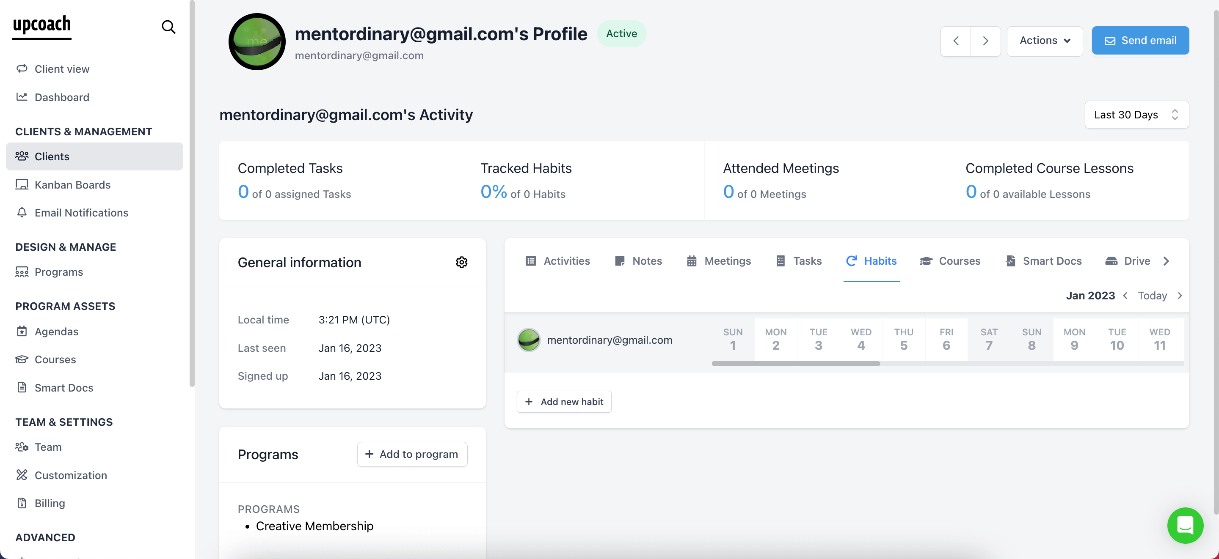Click Add new habit
This screenshot has height=559, width=1219.
click(x=564, y=402)
